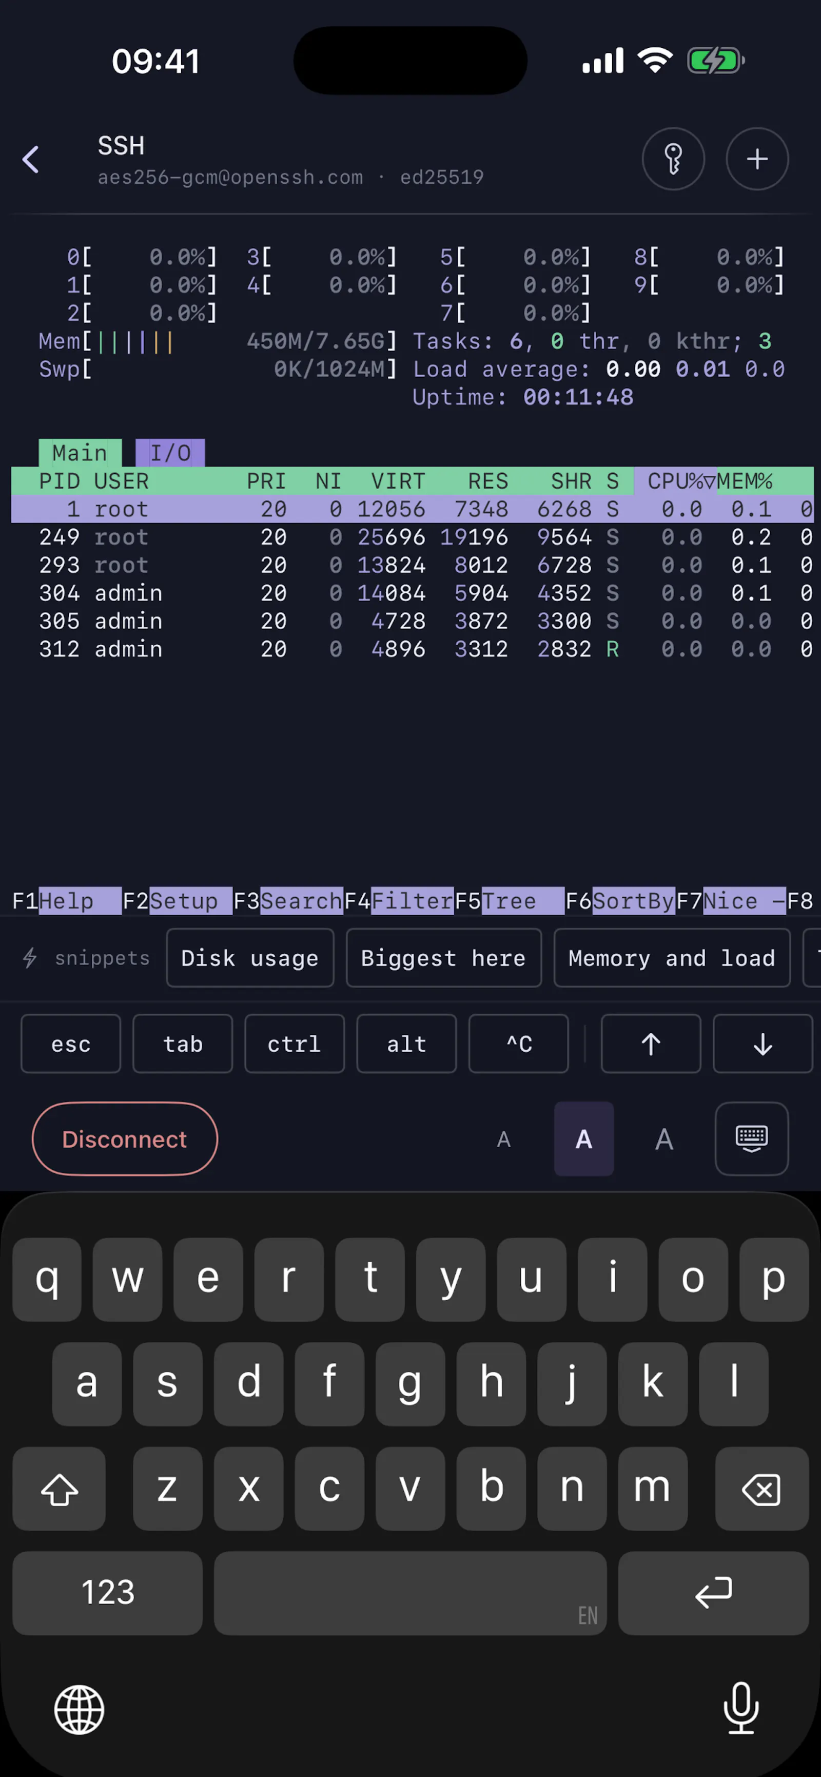821x1777 pixels.
Task: Switch to the htop I/O tab
Action: coord(170,453)
